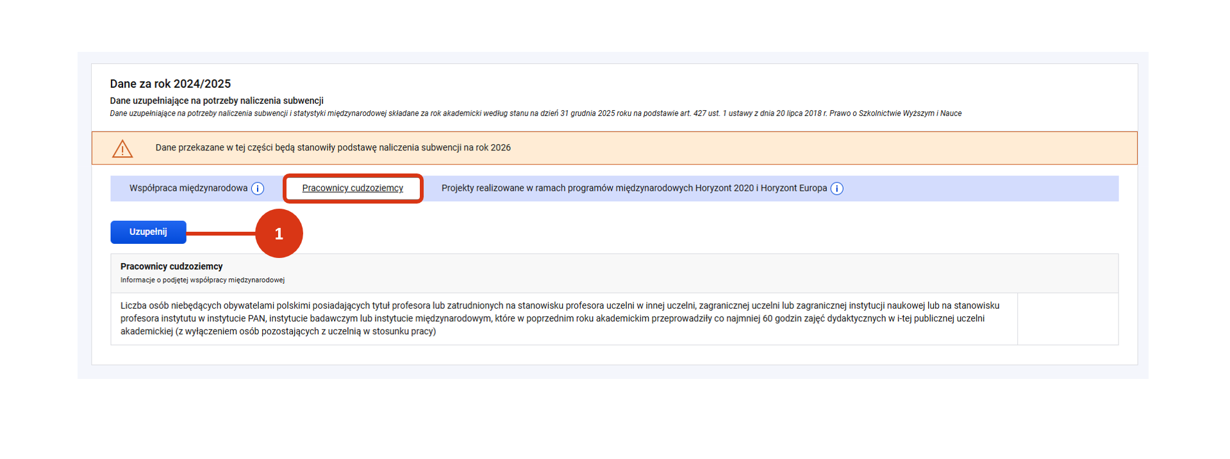Click the red numbered marker 1
This screenshot has width=1230, height=459.
point(279,234)
